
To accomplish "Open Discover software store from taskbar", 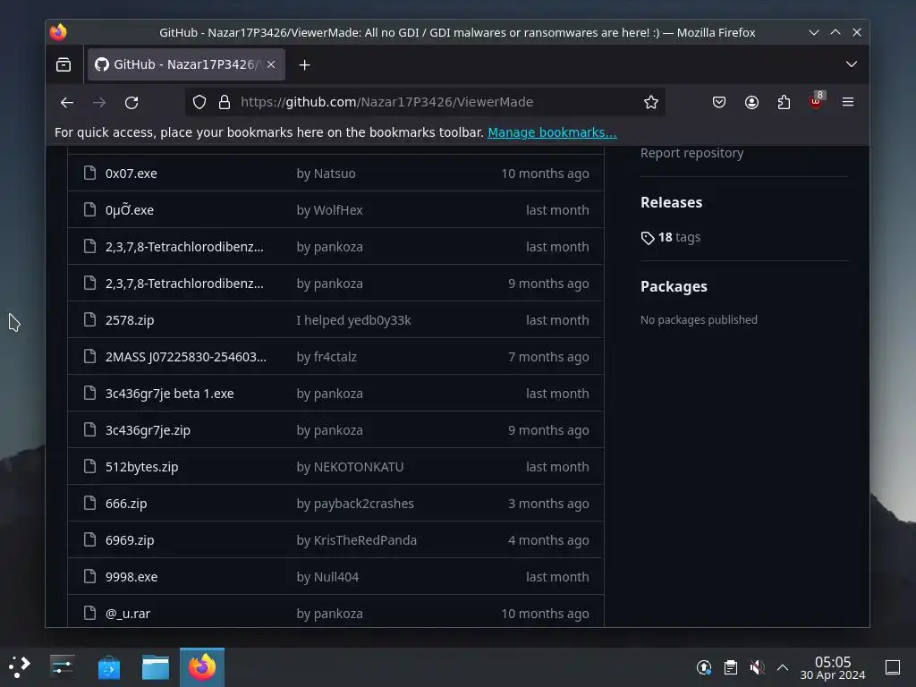I will 108,667.
